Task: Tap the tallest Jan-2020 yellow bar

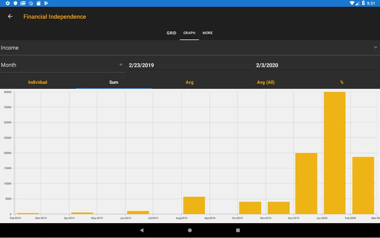Action: pyautogui.click(x=334, y=153)
